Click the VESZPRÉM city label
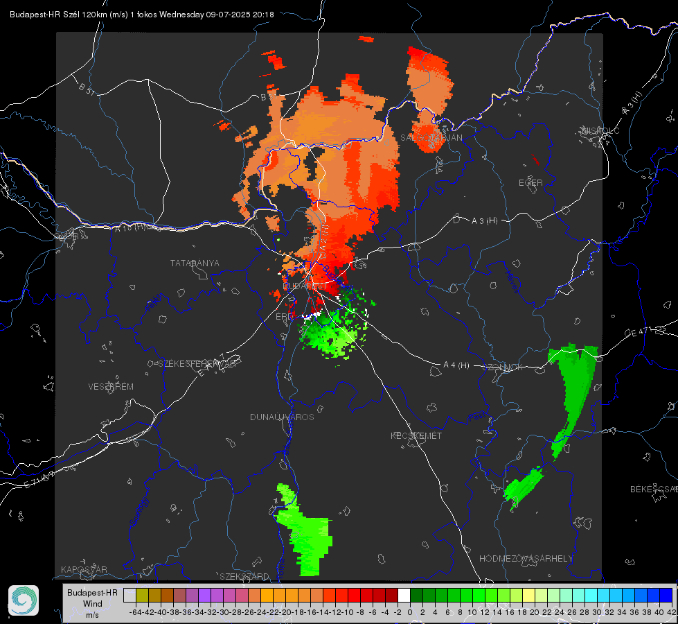 111,387
